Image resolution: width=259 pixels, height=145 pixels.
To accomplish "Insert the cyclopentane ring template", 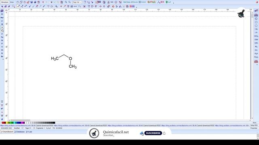I will 256,26.
